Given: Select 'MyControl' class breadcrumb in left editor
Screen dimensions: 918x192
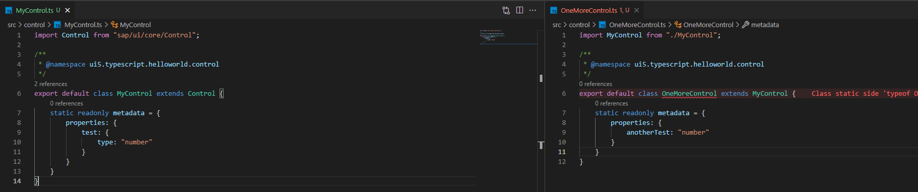Looking at the screenshot, I should click(135, 25).
